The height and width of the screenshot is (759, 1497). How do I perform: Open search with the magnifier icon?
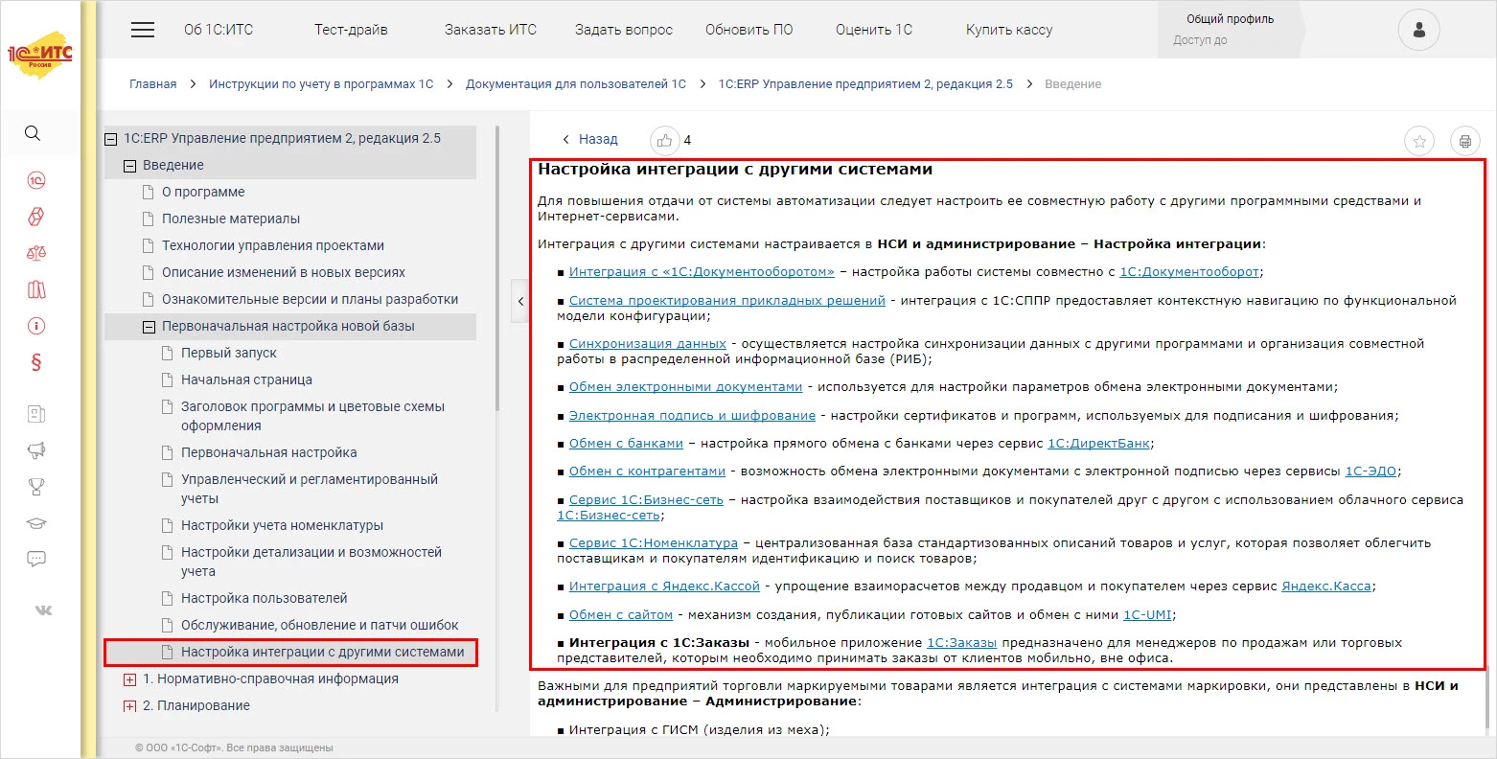(x=33, y=133)
